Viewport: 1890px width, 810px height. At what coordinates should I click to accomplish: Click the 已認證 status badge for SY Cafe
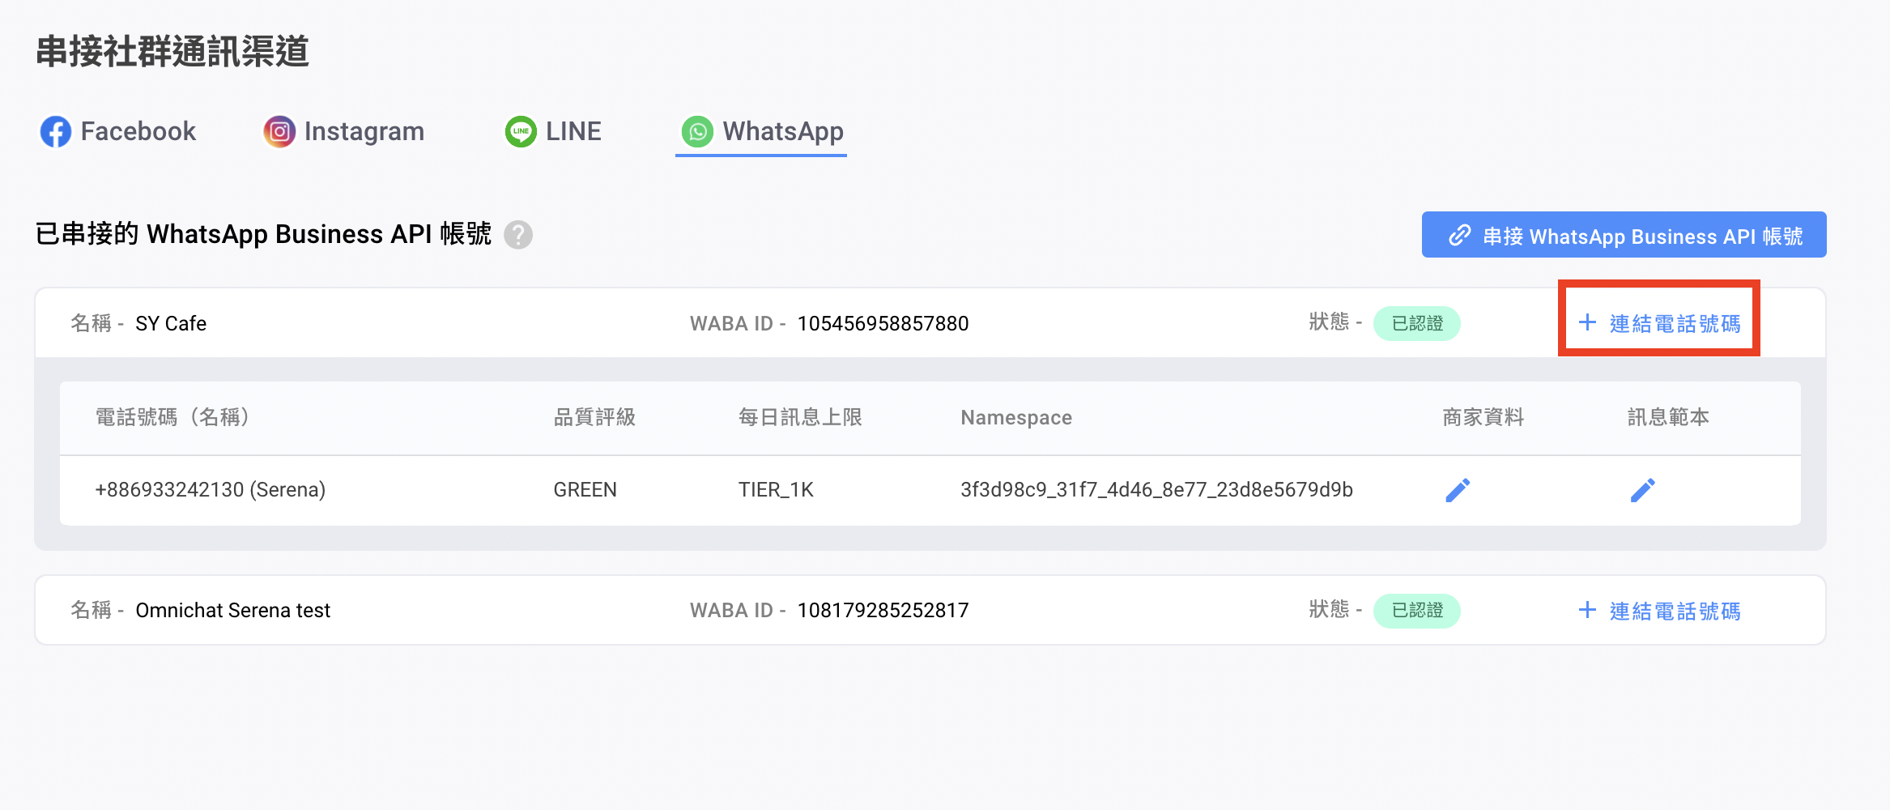tap(1417, 323)
